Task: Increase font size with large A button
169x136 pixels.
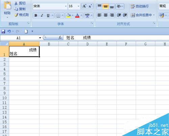Action: point(84,6)
